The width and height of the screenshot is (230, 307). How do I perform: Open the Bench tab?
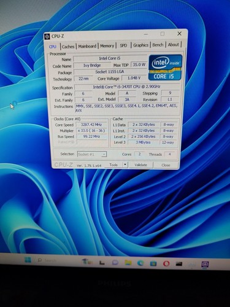(158, 45)
